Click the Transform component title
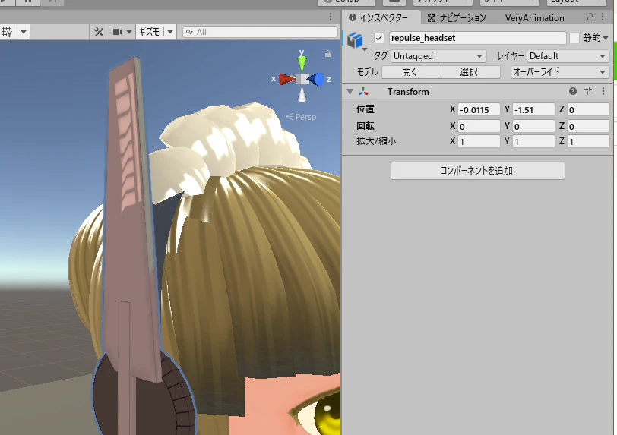 (408, 92)
